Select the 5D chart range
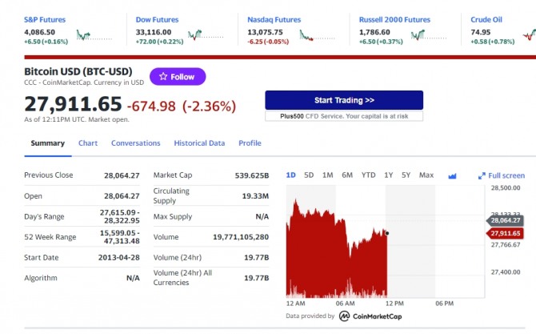Image resolution: width=536 pixels, height=334 pixels. point(309,175)
